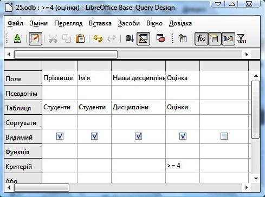Click right arrow of the bottom scrollbar
Image resolution: width=265 pixels, height=197 pixels.
tap(247, 188)
